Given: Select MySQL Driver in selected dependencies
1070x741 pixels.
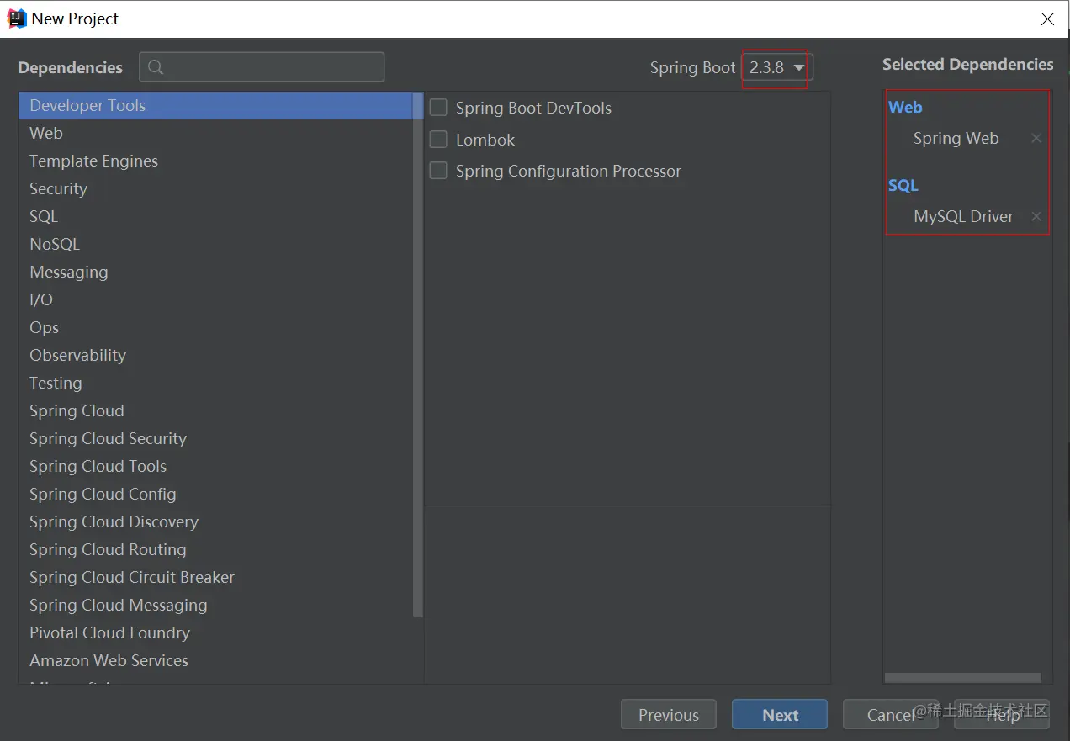Looking at the screenshot, I should [963, 216].
